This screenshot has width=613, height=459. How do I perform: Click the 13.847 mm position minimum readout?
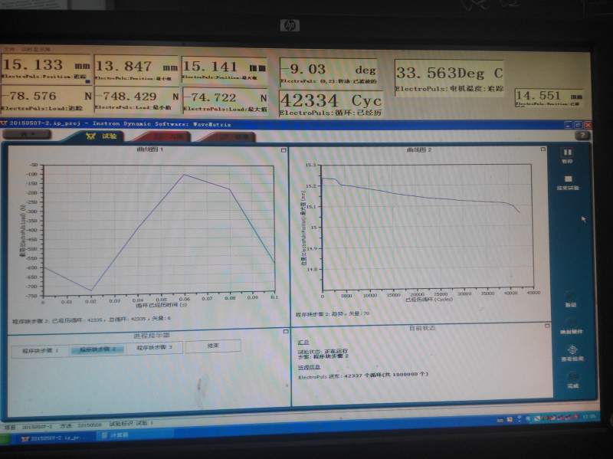pyautogui.click(x=136, y=69)
